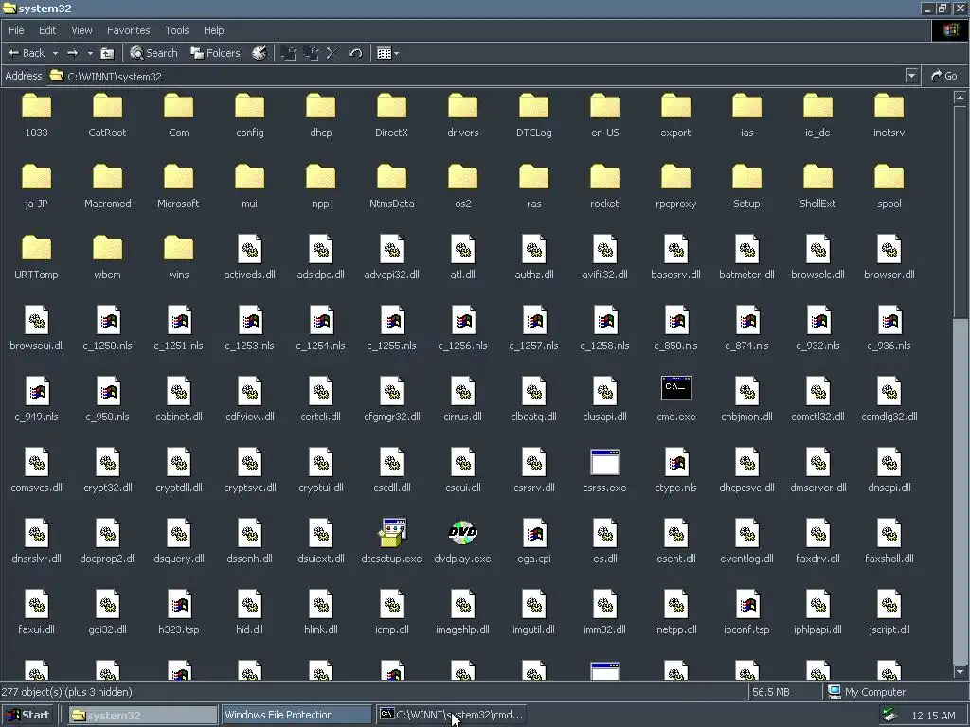Click the 12:15 AM clock
This screenshot has height=727, width=970.
point(933,716)
